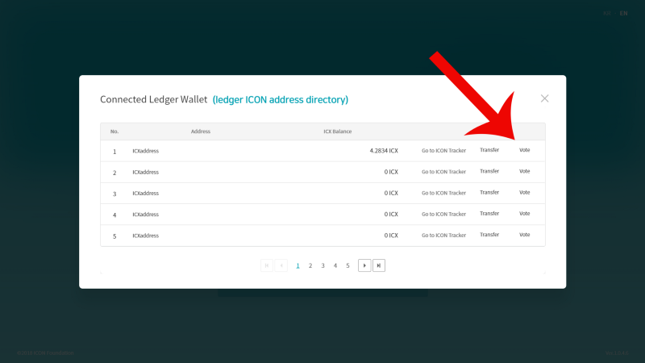Click the 0 ICX balance in row 2
This screenshot has height=363, width=645.
(391, 172)
